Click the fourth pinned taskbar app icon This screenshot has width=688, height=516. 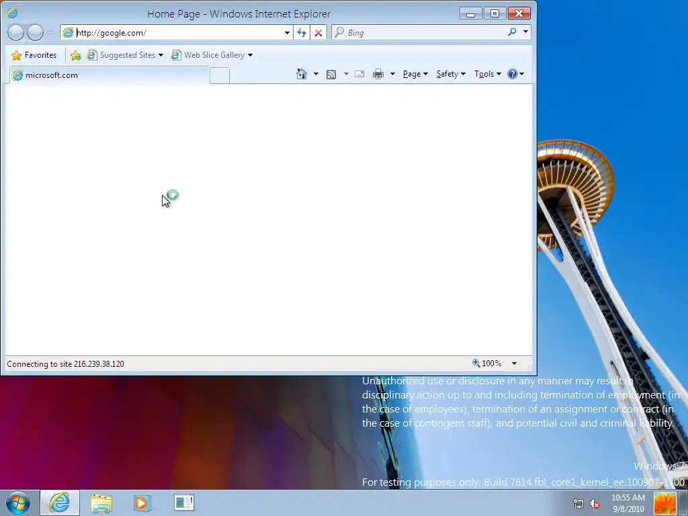pyautogui.click(x=184, y=503)
